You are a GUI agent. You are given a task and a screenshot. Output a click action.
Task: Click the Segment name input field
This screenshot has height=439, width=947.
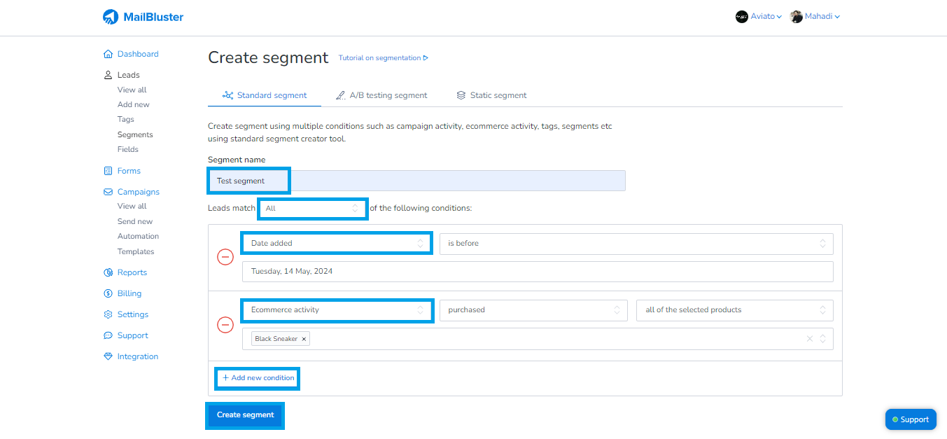416,180
